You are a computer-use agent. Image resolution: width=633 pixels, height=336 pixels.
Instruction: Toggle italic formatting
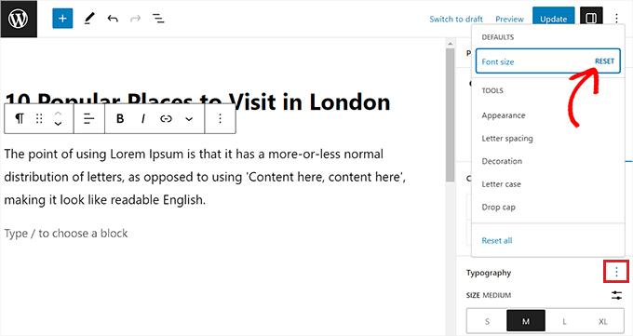143,119
